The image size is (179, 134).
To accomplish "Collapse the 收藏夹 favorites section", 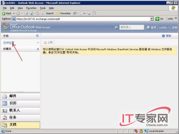I will [38, 49].
